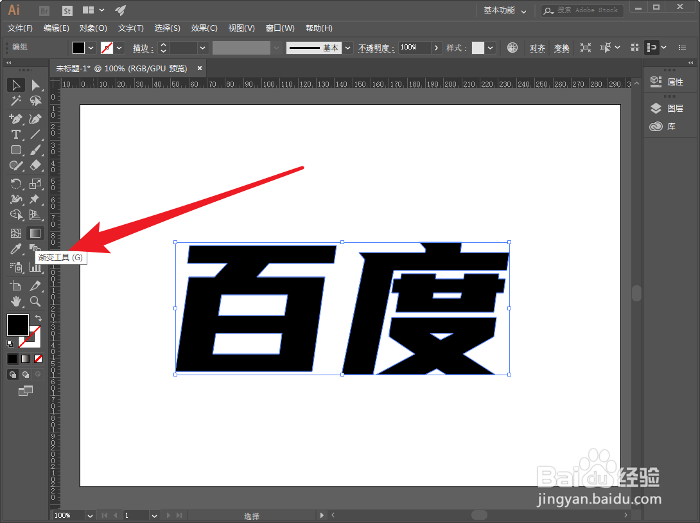This screenshot has width=700, height=523.
Task: Change screen mode button
Action: point(26,391)
